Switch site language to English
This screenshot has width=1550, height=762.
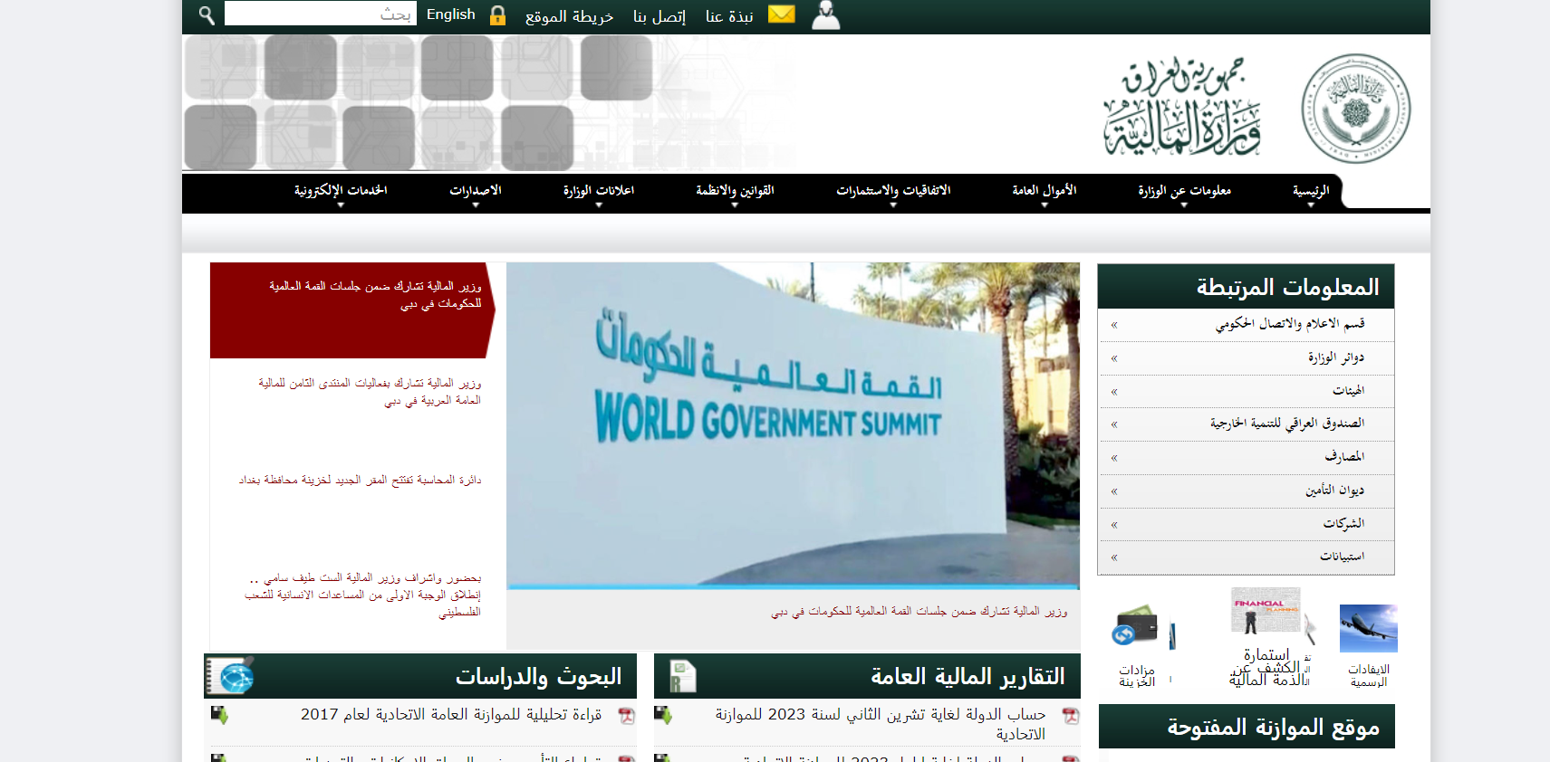coord(451,14)
